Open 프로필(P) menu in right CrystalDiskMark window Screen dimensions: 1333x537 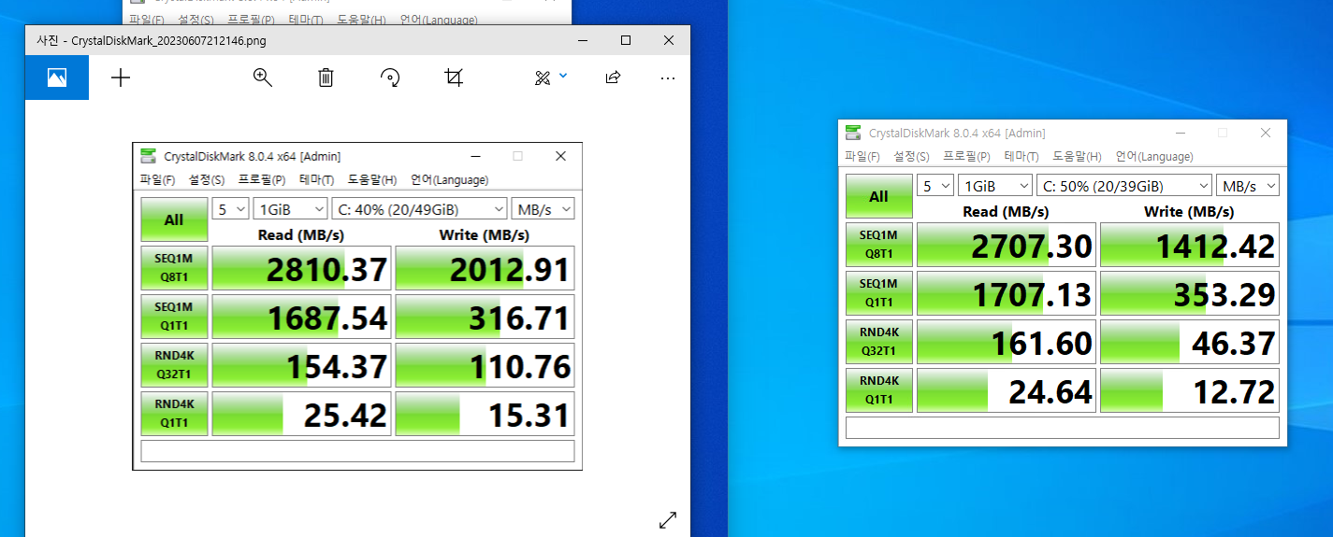click(x=967, y=157)
